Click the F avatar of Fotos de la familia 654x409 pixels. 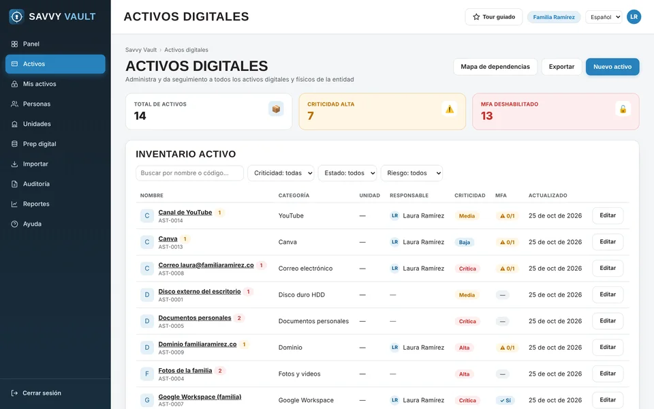147,374
